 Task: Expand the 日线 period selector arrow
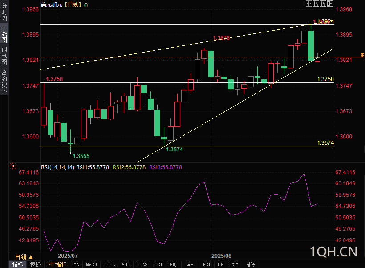pyautogui.click(x=30, y=257)
